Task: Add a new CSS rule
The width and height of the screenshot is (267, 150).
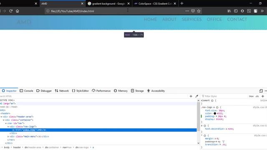Action: click(263, 96)
